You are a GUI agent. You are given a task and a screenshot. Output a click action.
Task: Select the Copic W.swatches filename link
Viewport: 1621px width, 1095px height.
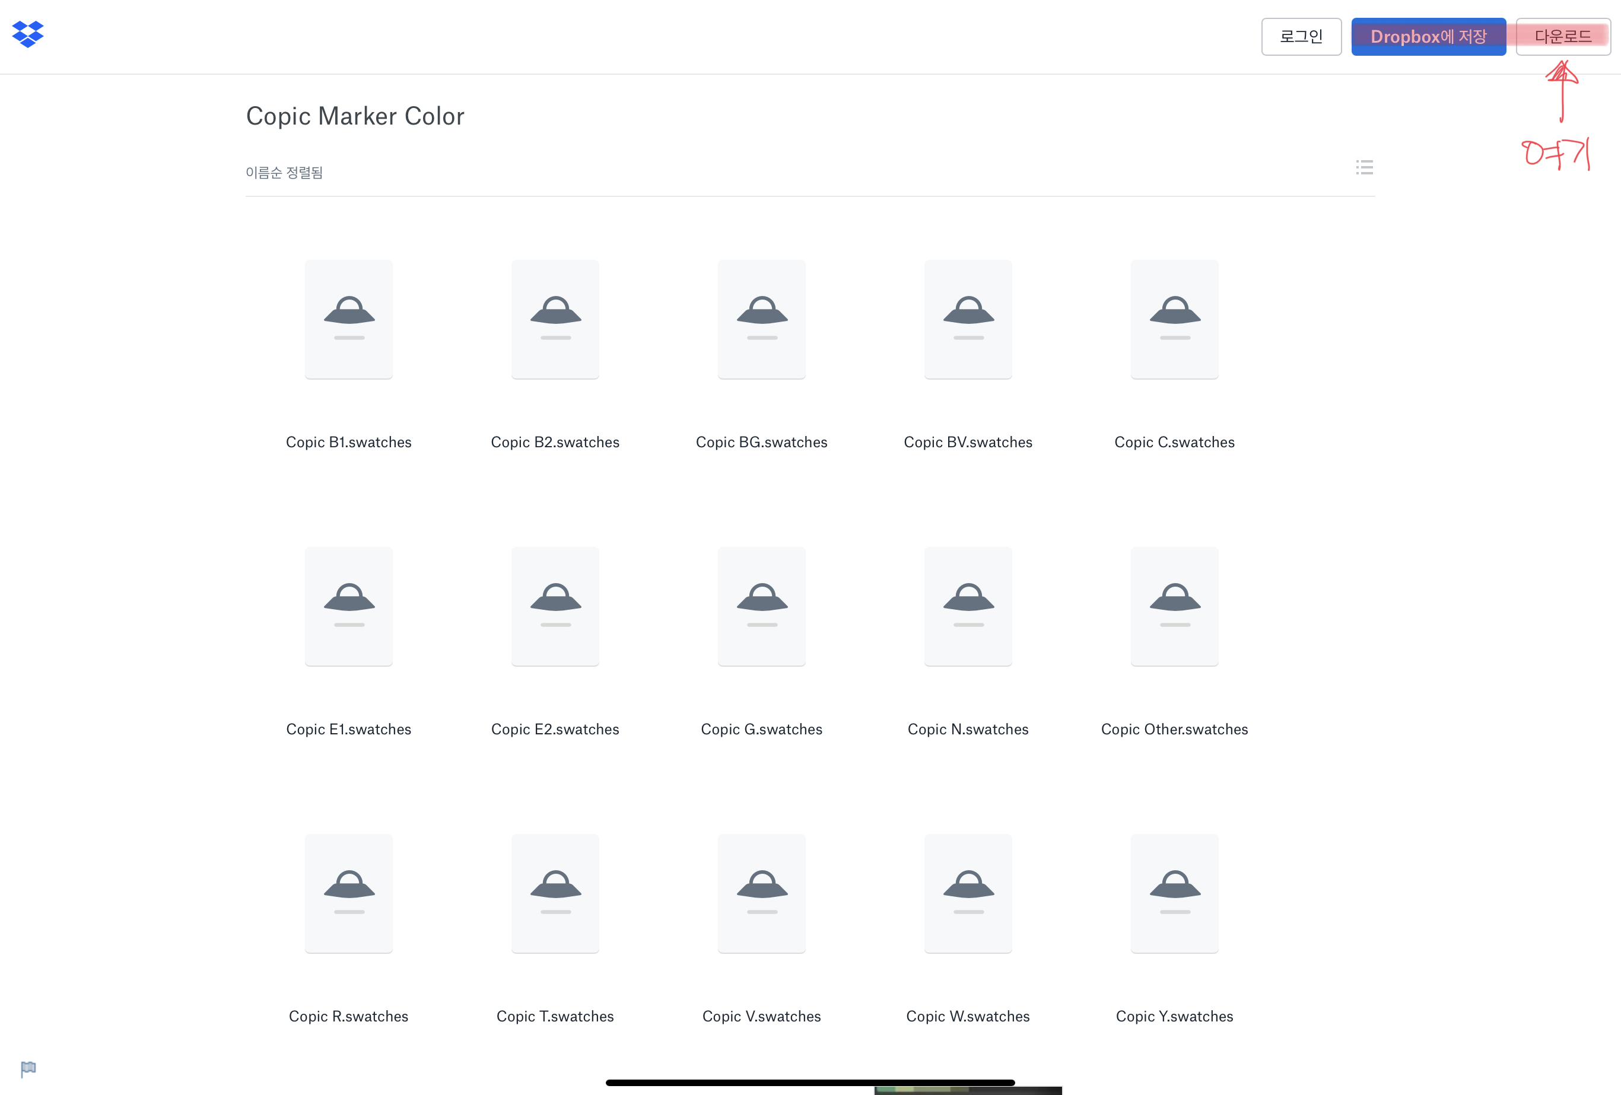tap(968, 1016)
